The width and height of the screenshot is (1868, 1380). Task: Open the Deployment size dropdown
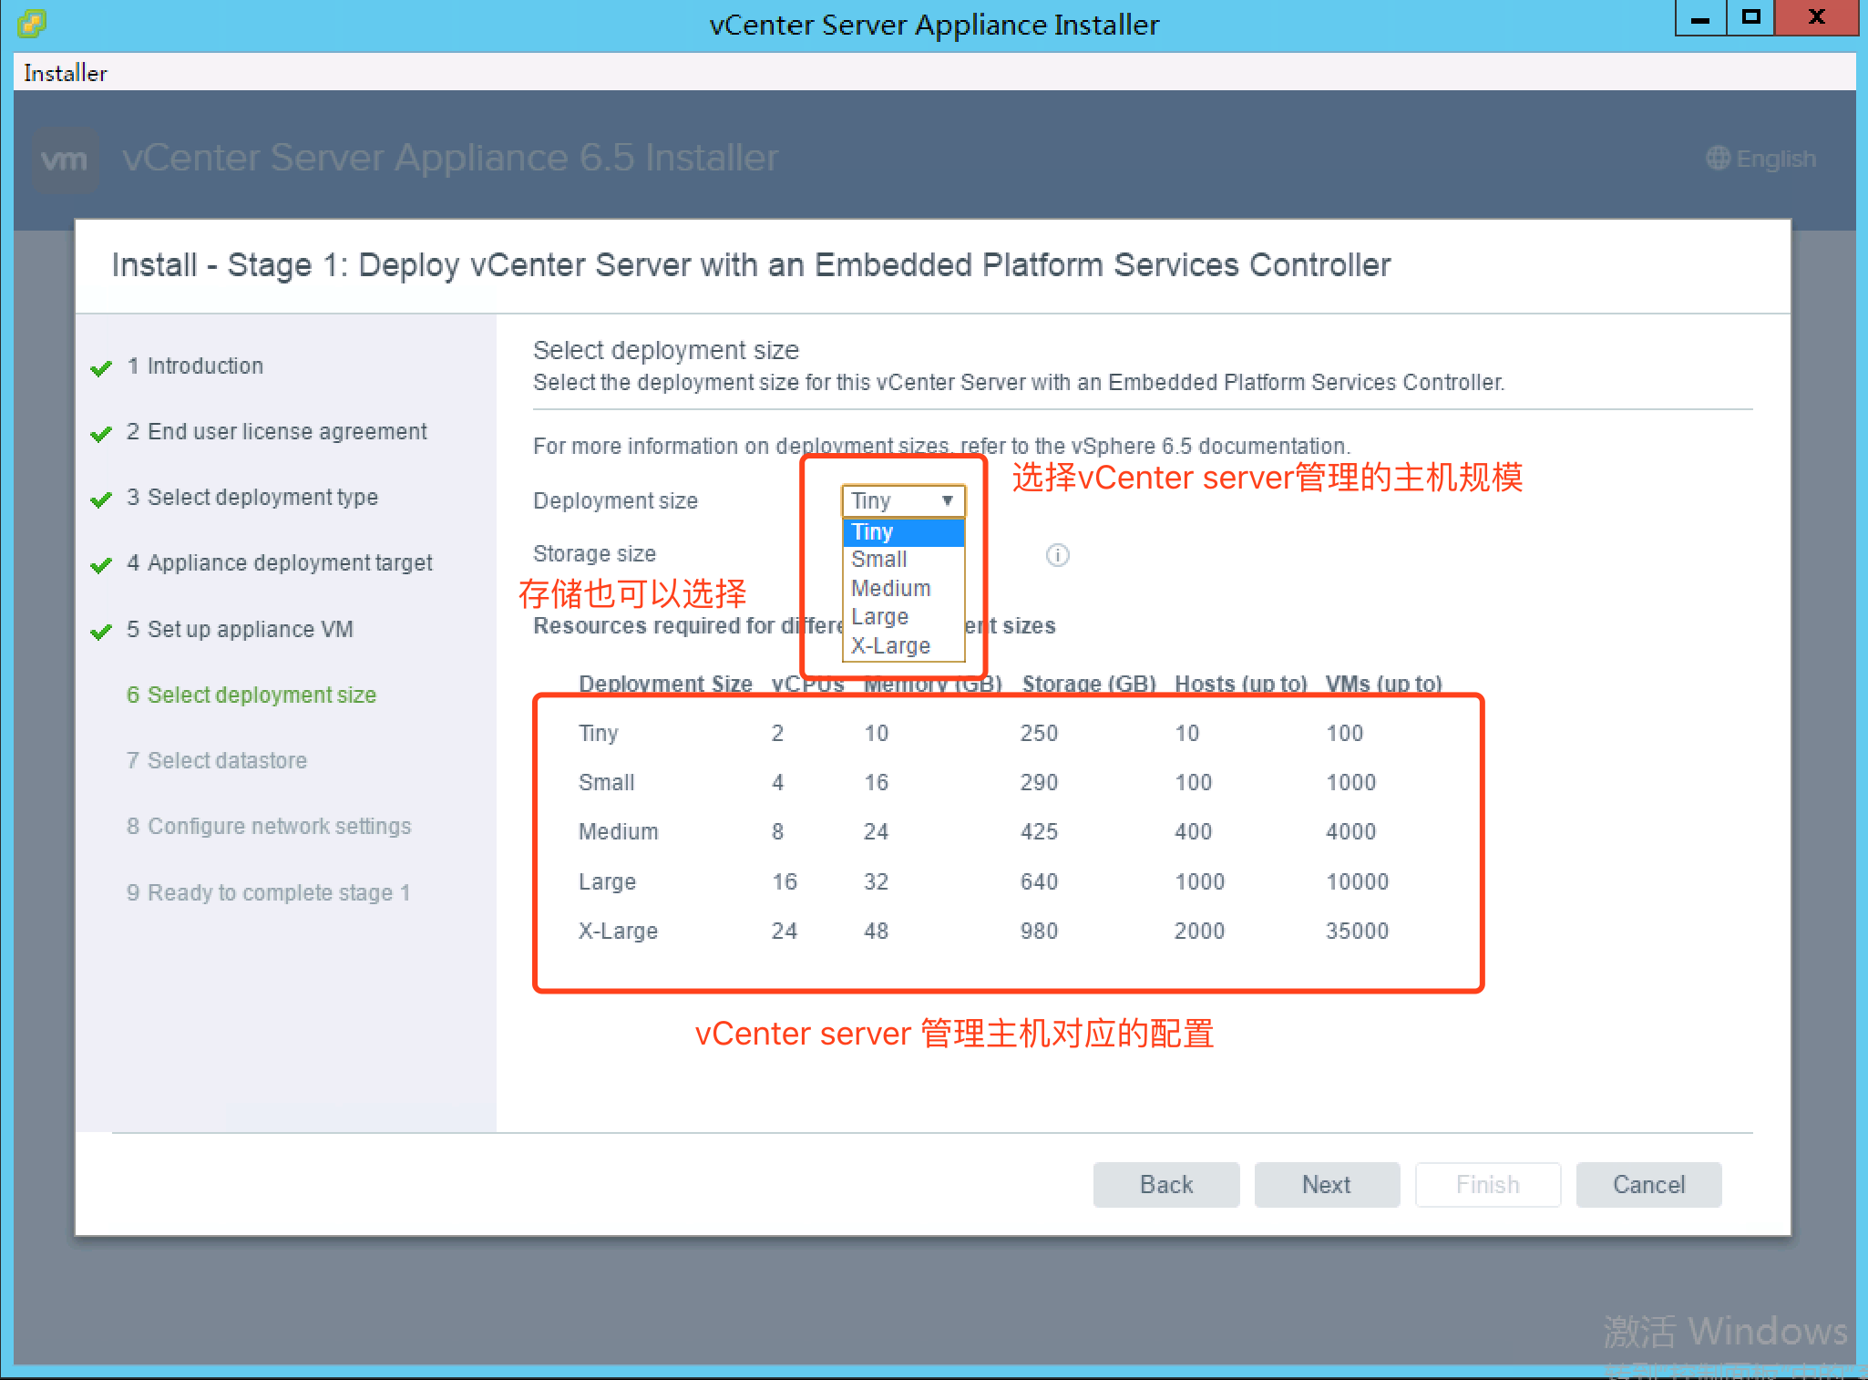(903, 500)
